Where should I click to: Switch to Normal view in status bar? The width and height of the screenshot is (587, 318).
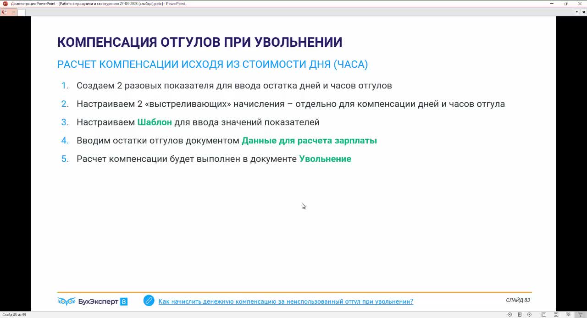pos(544,315)
